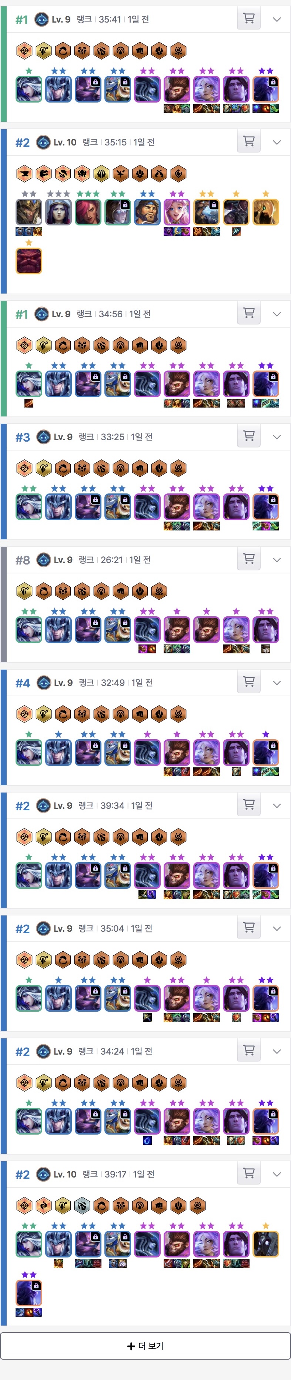Click the first trait hexagon in the 35:15 match
This screenshot has width=291, height=1380.
[x=24, y=173]
